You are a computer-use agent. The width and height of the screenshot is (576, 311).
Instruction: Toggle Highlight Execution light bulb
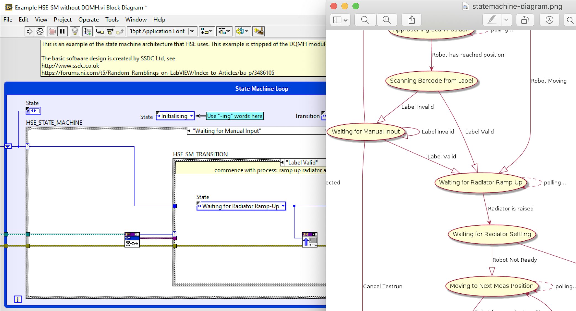[75, 31]
